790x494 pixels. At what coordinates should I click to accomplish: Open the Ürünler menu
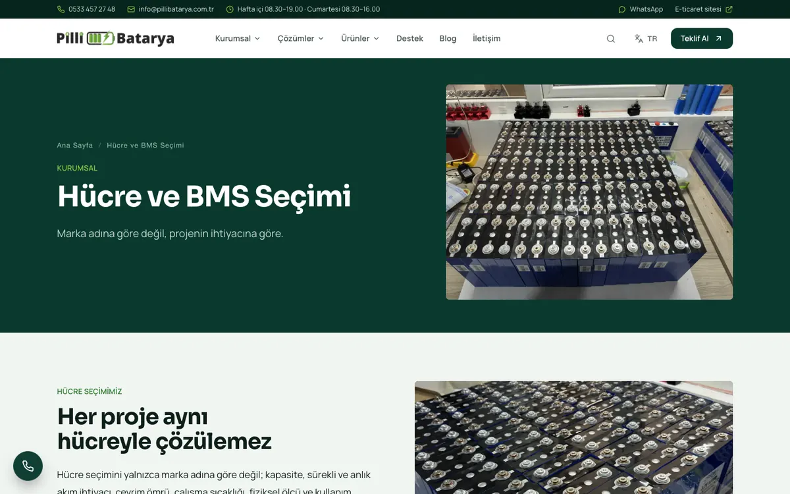360,38
